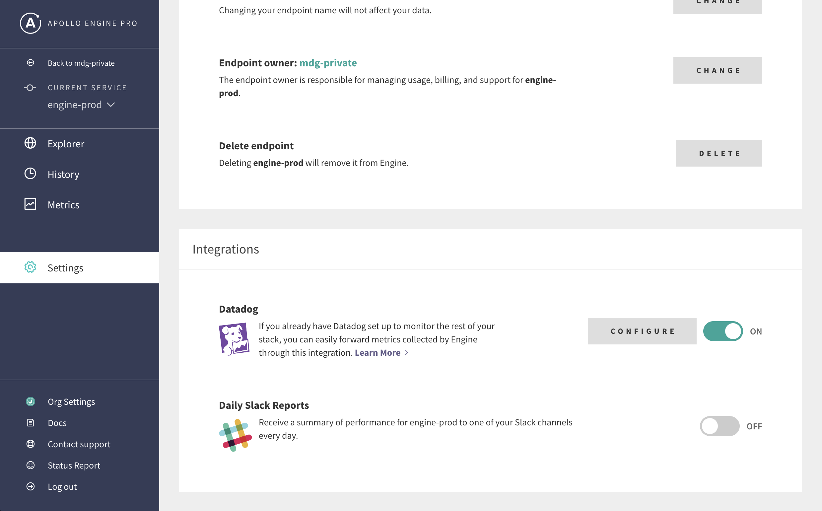Click the mdg-private owner link
Screen dimensions: 822x511
pyautogui.click(x=328, y=62)
